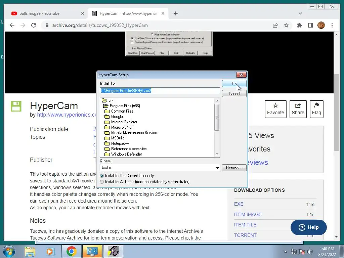
Task: Go forward in browser history
Action: [23, 25]
